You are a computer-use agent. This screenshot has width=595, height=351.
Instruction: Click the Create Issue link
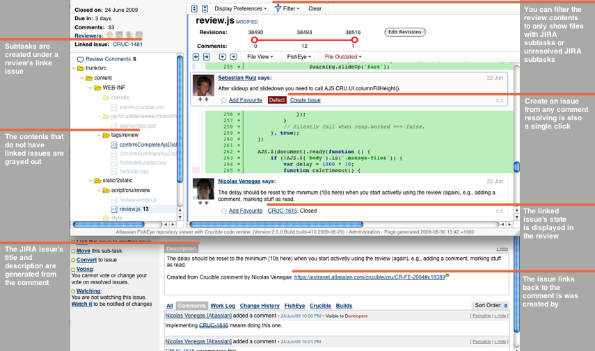coord(305,100)
